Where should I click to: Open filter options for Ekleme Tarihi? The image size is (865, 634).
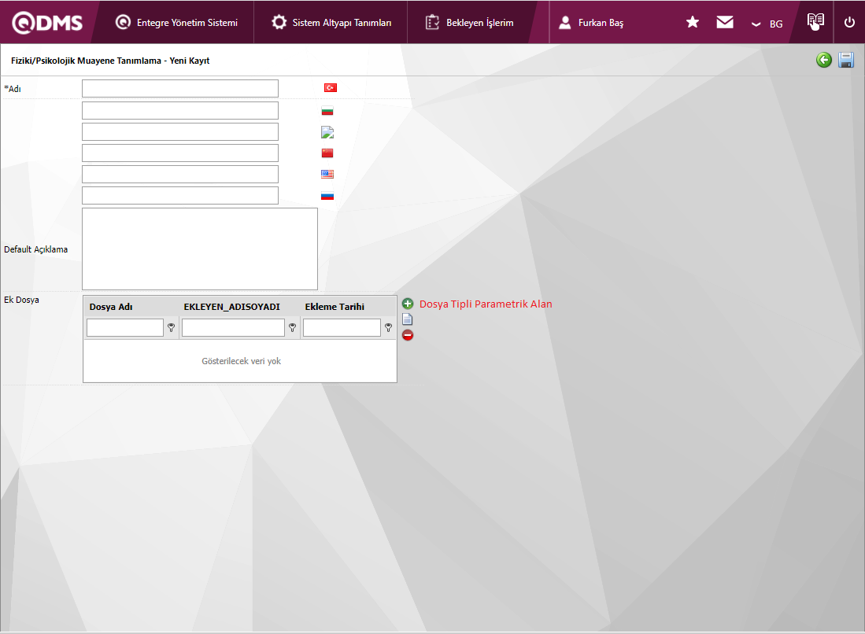tap(388, 327)
